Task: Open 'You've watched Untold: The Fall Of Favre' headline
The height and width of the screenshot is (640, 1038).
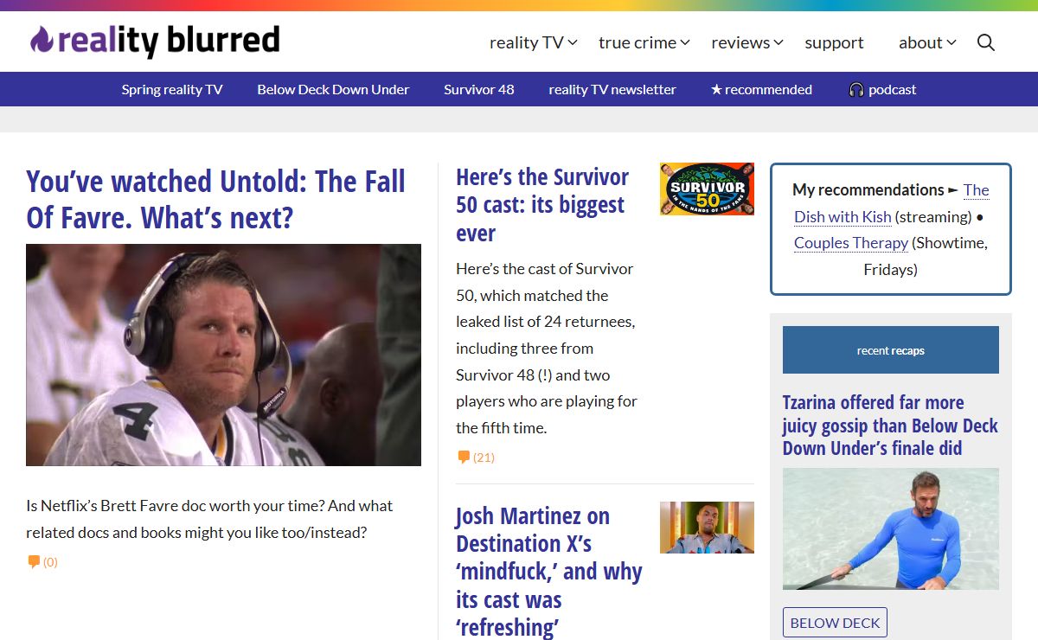Action: pyautogui.click(x=216, y=200)
